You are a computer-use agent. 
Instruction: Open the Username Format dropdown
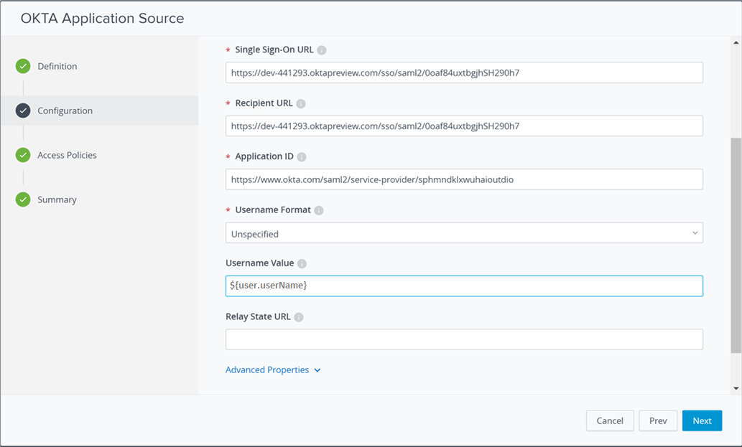coord(463,233)
